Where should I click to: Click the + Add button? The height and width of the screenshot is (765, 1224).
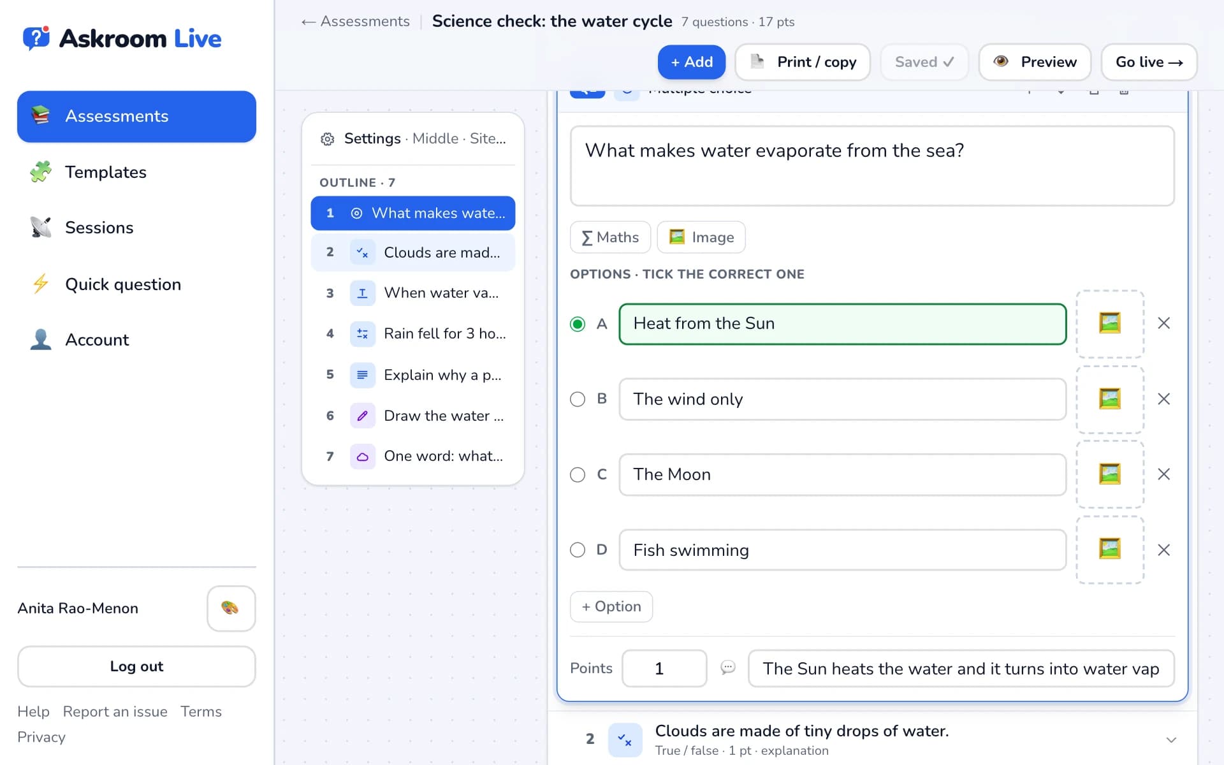pyautogui.click(x=692, y=62)
